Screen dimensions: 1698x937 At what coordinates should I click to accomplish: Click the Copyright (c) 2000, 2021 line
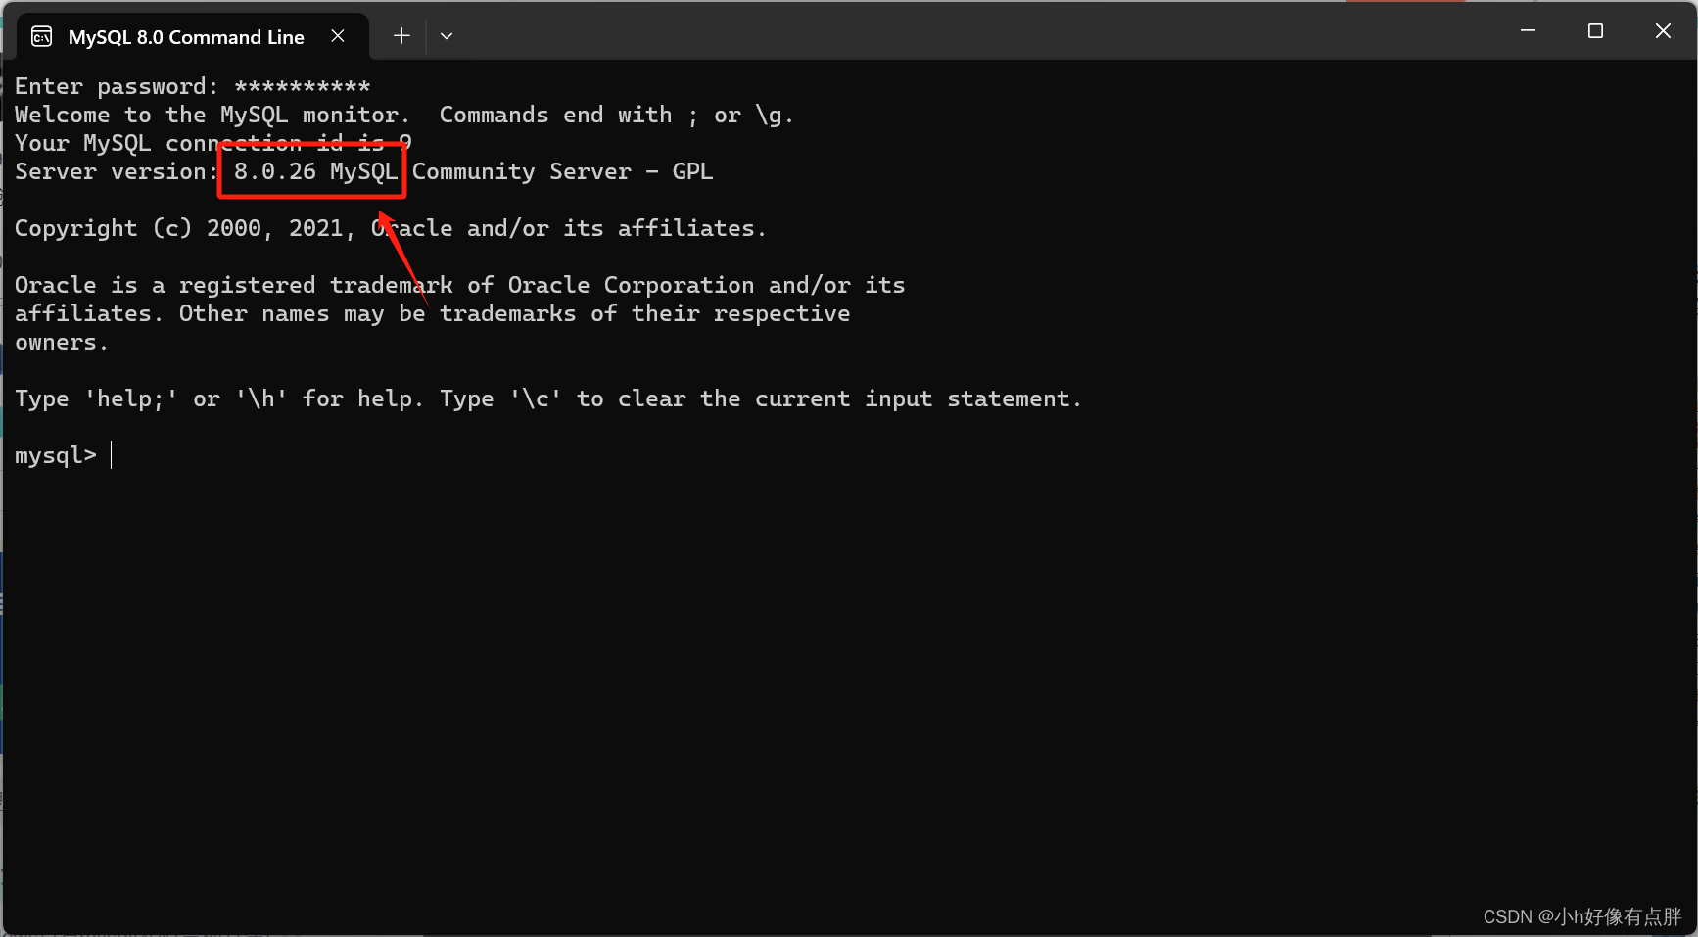(390, 228)
